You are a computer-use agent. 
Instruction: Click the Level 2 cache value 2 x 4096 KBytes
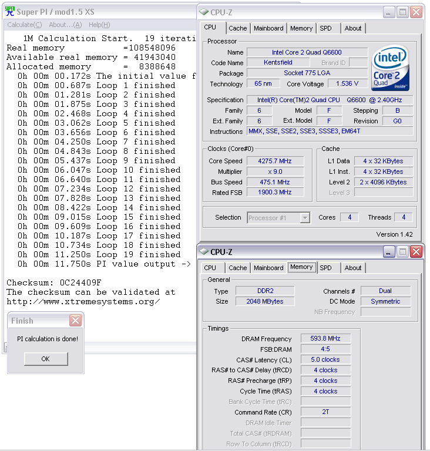(384, 182)
